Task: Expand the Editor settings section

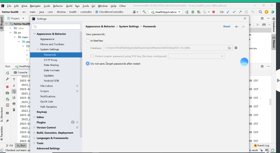Action: pyautogui.click(x=34, y=117)
